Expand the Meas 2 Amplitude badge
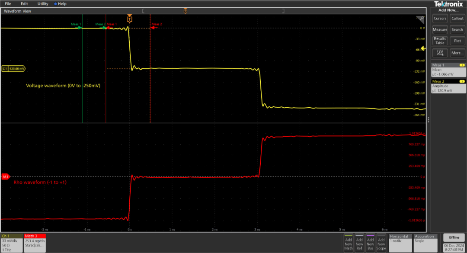Image resolution: width=467 pixels, height=253 pixels. [448, 86]
